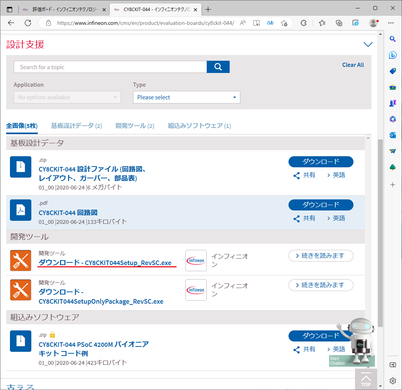This screenshot has width=402, height=390.
Task: Open collections icon in toolbar
Action: click(x=339, y=23)
